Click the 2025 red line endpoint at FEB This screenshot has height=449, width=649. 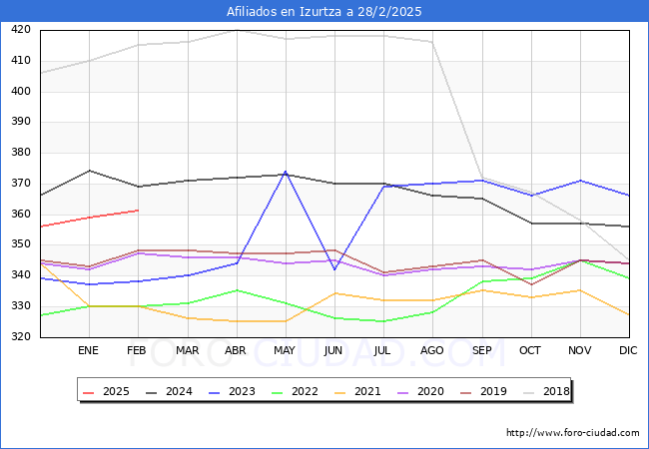coord(138,211)
